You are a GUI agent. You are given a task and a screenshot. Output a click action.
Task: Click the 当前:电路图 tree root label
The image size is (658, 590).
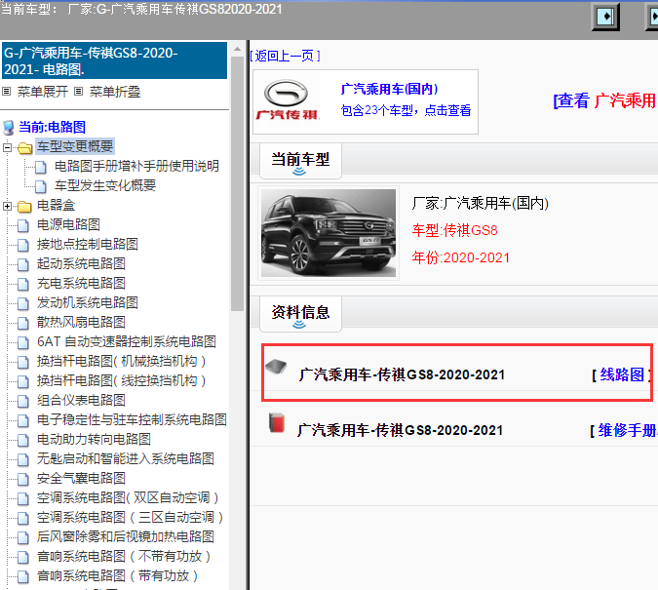(x=52, y=127)
